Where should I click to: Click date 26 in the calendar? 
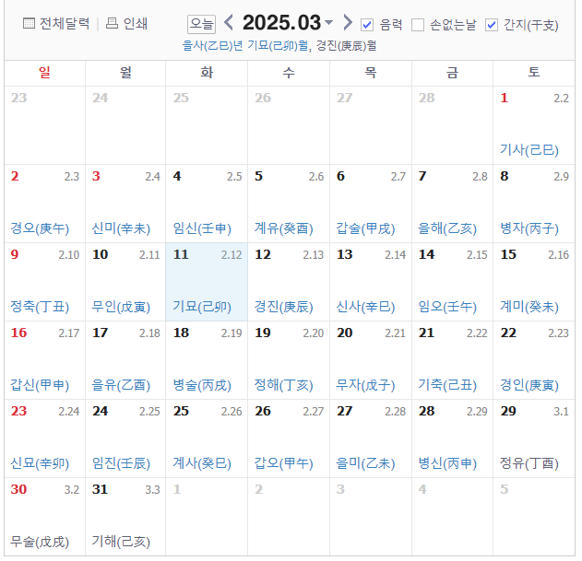[x=263, y=411]
